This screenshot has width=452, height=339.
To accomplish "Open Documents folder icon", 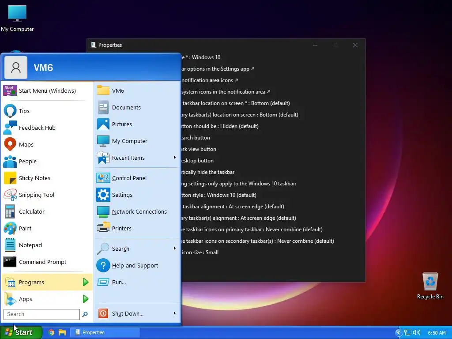I will pyautogui.click(x=103, y=108).
